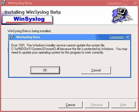Click the WinSyslog logo banner

pos(27,20)
